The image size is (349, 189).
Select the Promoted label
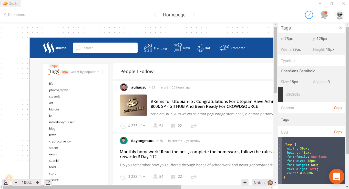tap(238, 48)
